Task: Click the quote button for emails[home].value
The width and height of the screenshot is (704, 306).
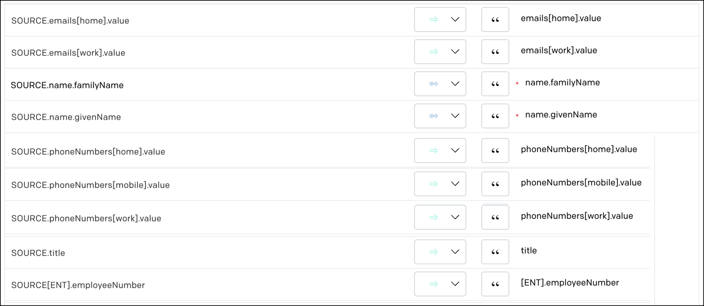Action: (x=495, y=20)
